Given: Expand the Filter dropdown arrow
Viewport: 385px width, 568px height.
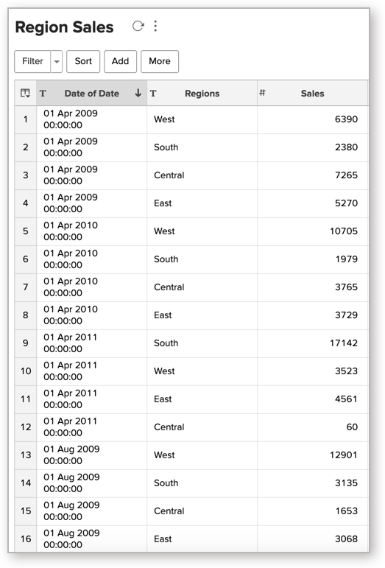Looking at the screenshot, I should point(57,61).
